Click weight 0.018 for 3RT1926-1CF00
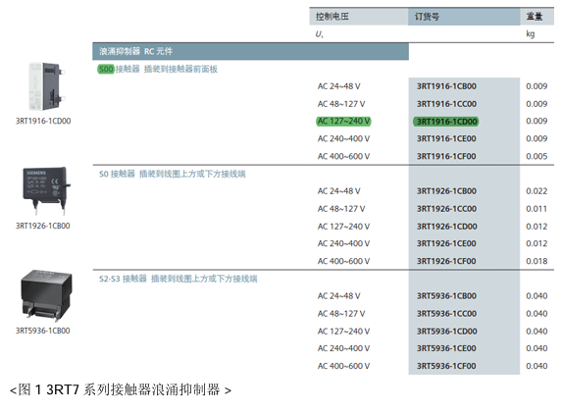Image resolution: width=561 pixels, height=412 pixels. (536, 261)
